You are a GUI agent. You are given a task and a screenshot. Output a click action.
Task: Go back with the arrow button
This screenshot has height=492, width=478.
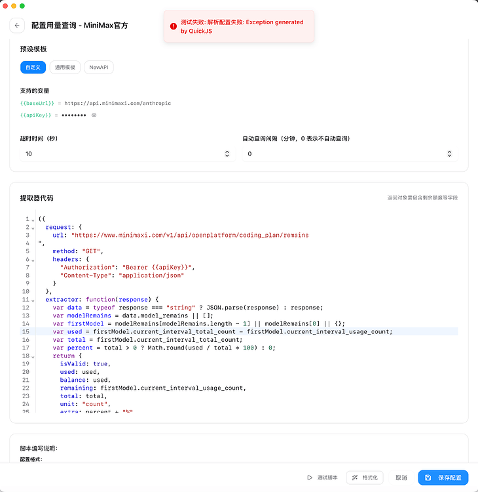point(17,26)
